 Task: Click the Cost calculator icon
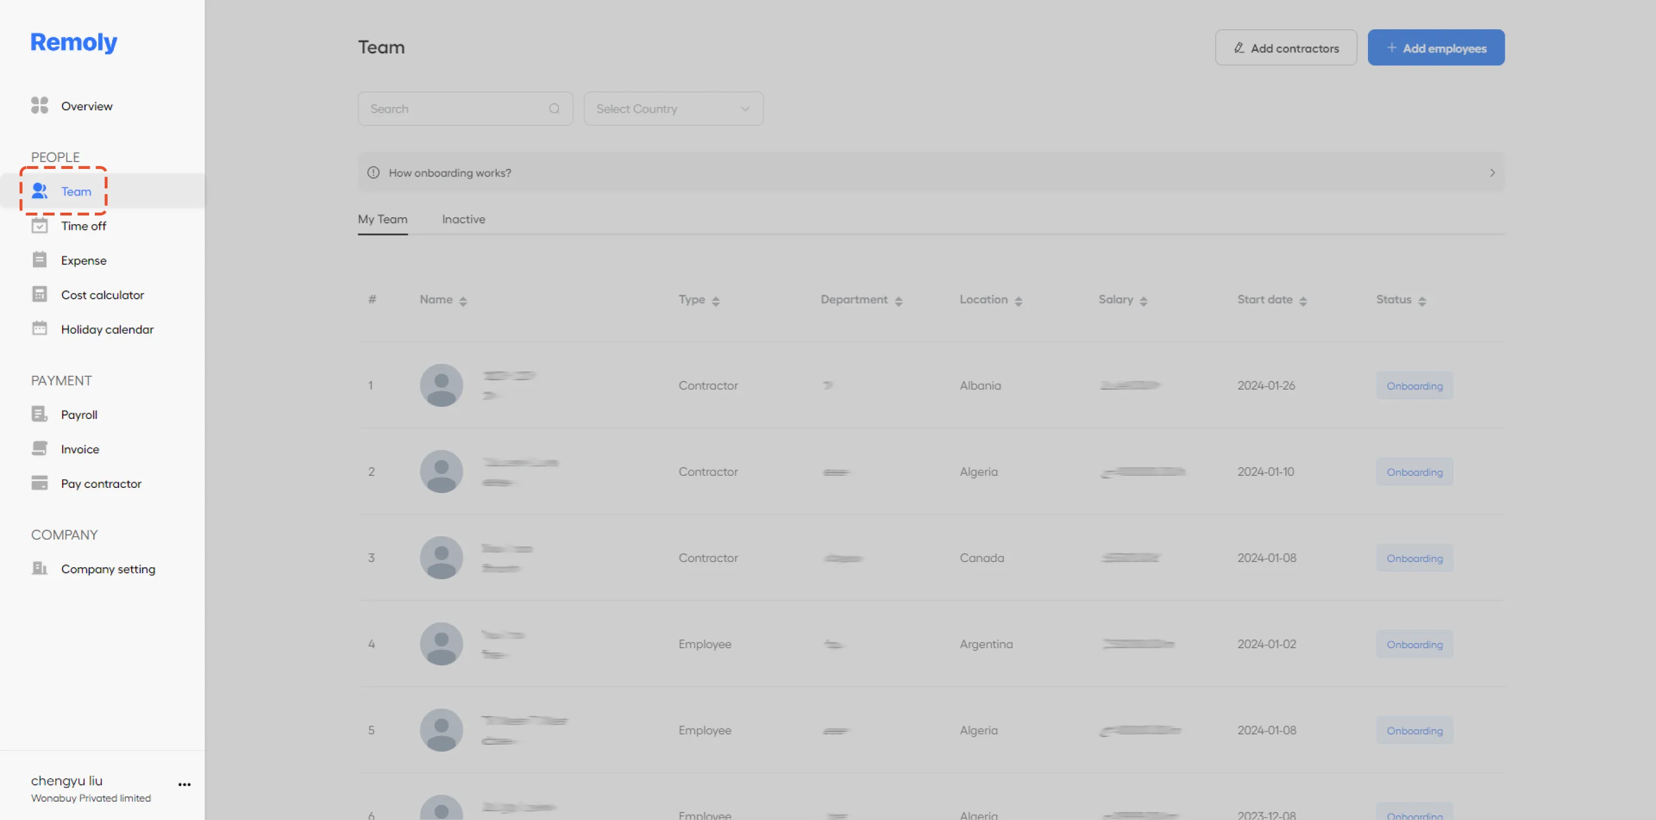click(x=40, y=294)
